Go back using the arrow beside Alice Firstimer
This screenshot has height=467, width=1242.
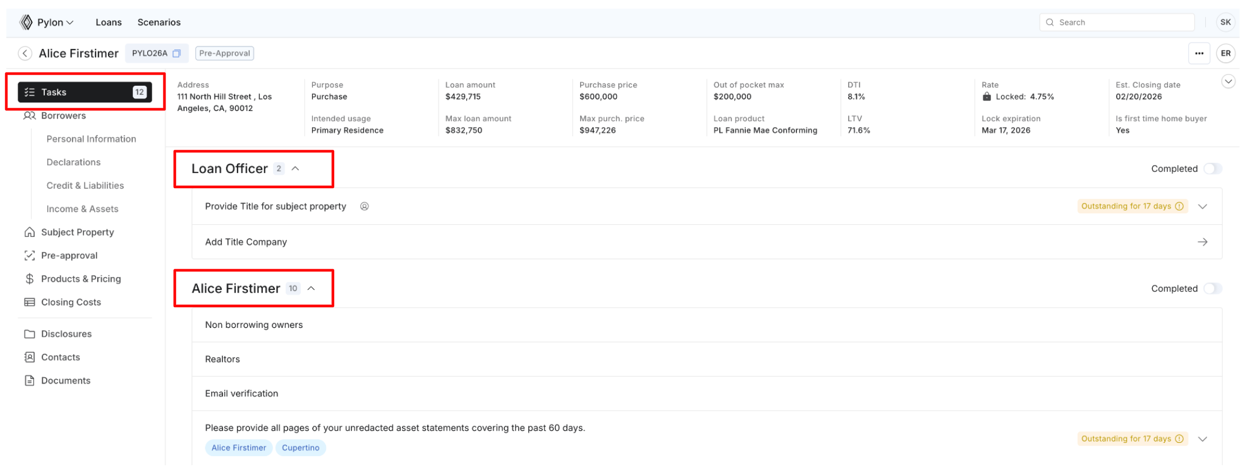[25, 53]
